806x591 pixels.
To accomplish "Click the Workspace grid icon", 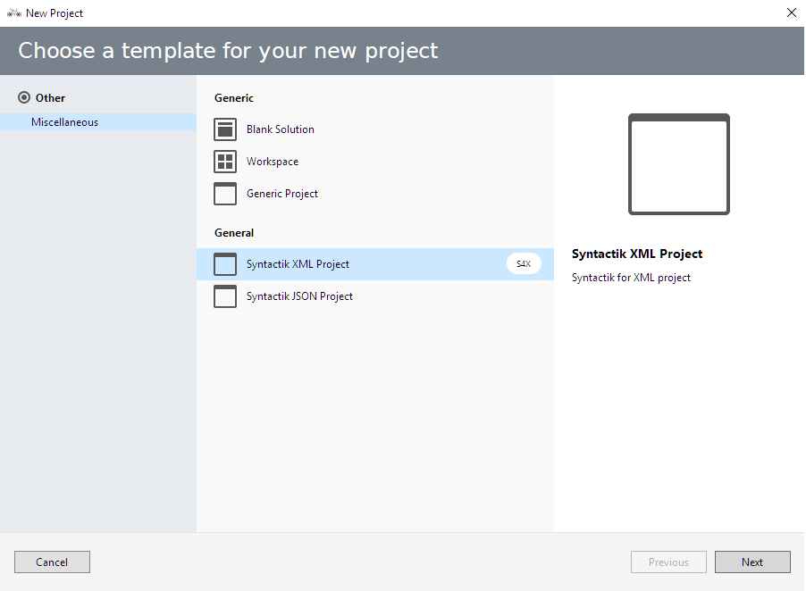I will (x=225, y=162).
